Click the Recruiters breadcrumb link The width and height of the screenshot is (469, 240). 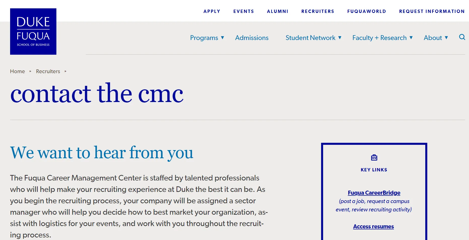tap(48, 71)
